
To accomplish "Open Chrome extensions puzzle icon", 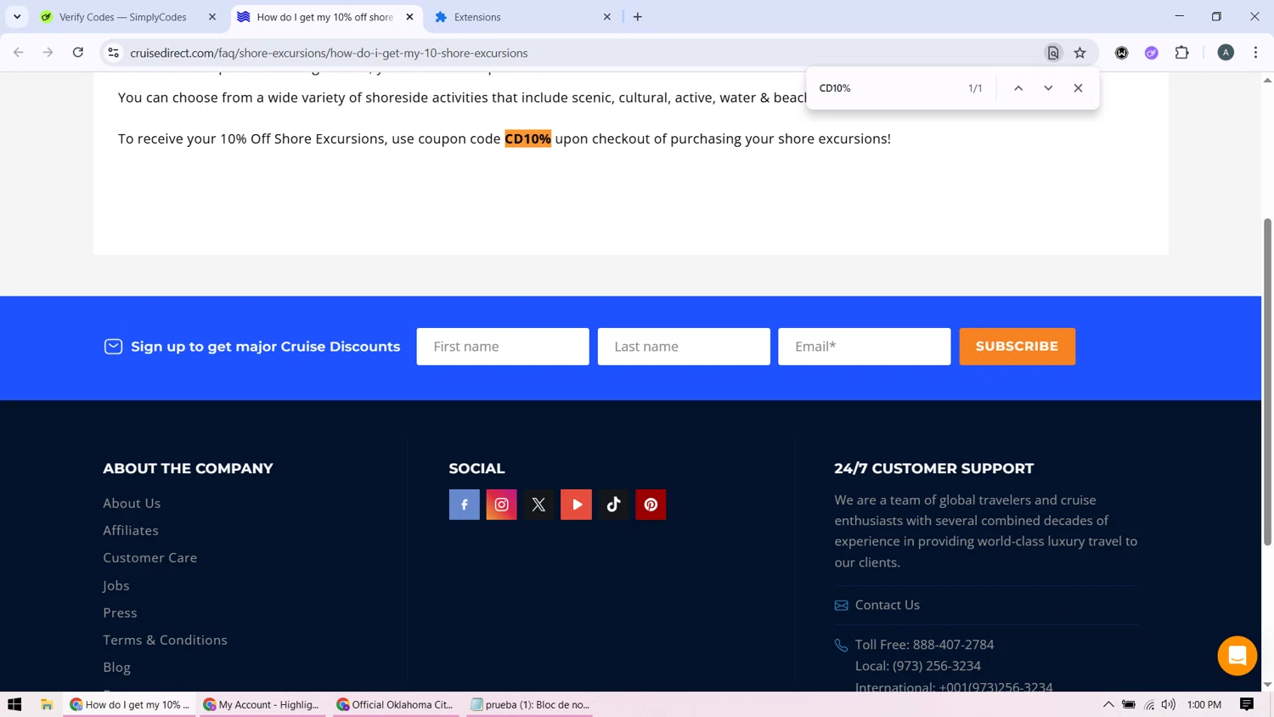I will [x=1181, y=53].
